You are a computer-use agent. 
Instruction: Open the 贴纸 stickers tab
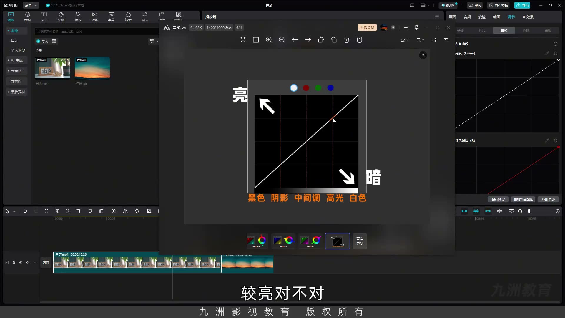(x=61, y=17)
